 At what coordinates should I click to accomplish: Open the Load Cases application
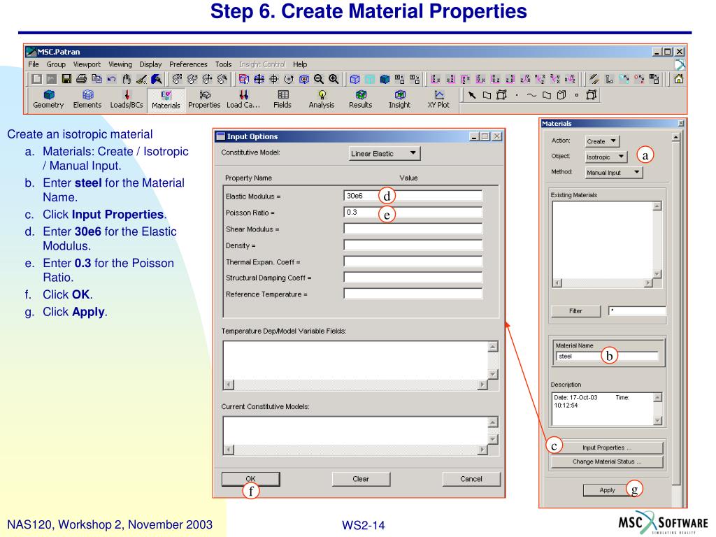243,99
